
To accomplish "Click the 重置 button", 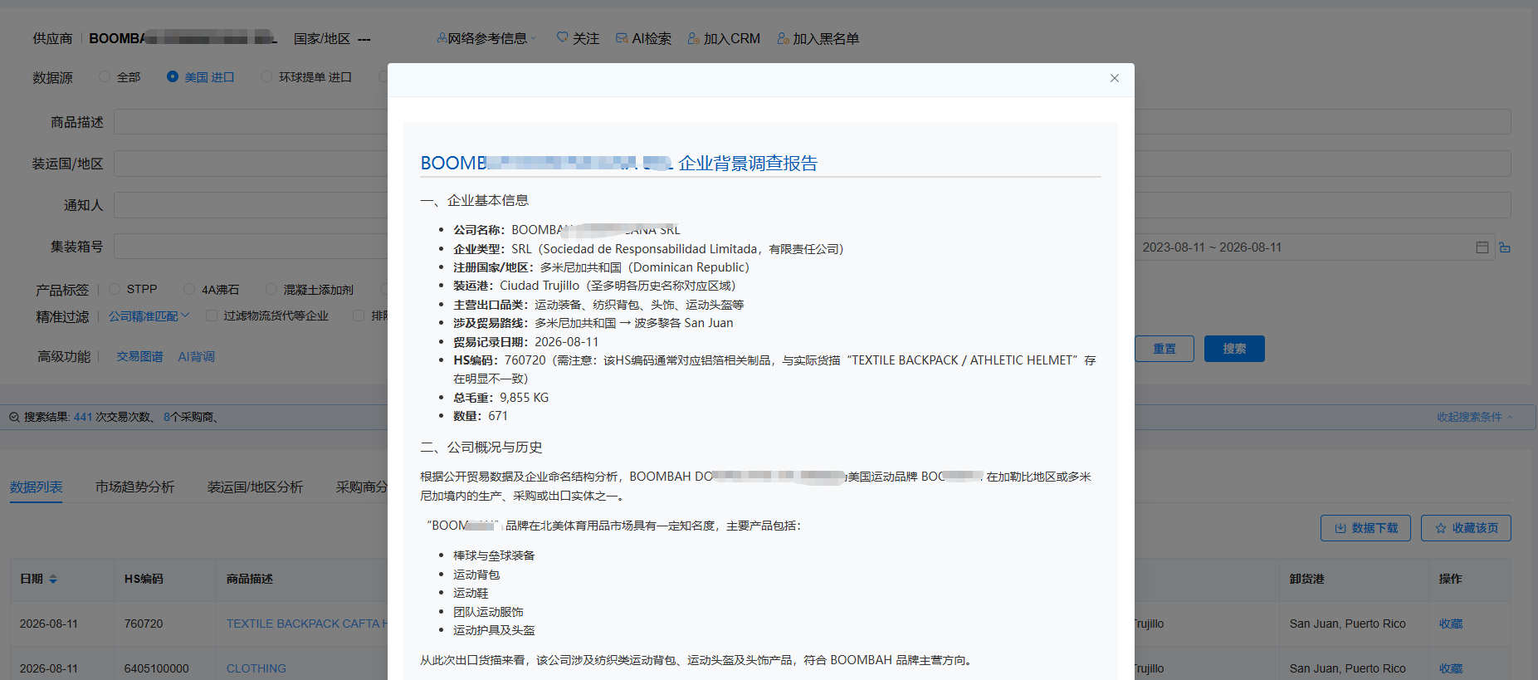I will coord(1164,349).
